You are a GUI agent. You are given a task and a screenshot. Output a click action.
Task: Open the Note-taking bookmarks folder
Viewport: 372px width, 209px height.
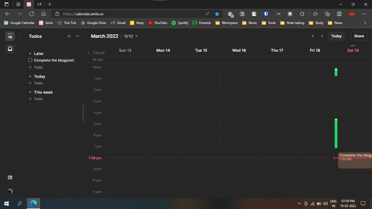click(292, 23)
